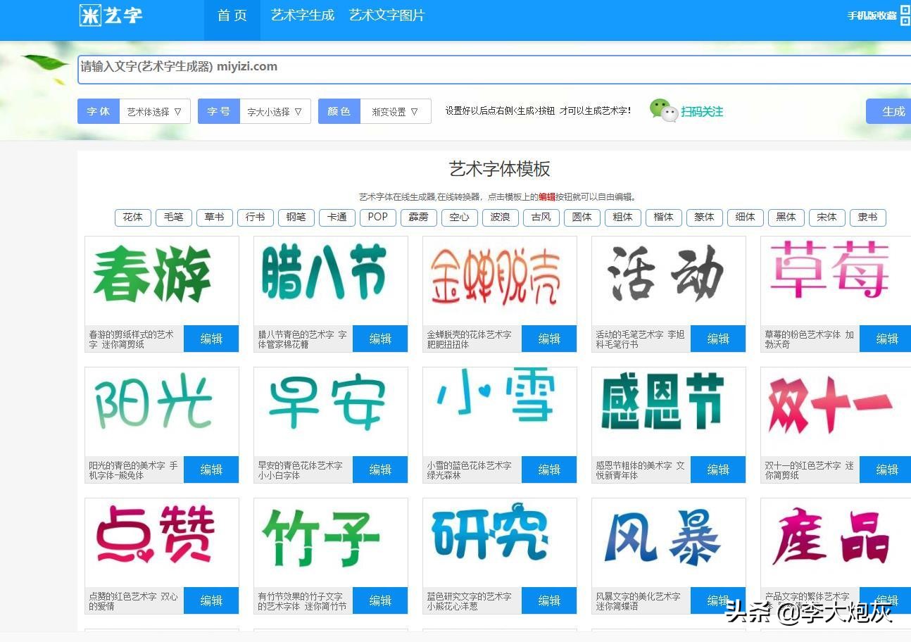Open the 艺术字生成 menu item
The height and width of the screenshot is (642, 911).
[x=303, y=15]
